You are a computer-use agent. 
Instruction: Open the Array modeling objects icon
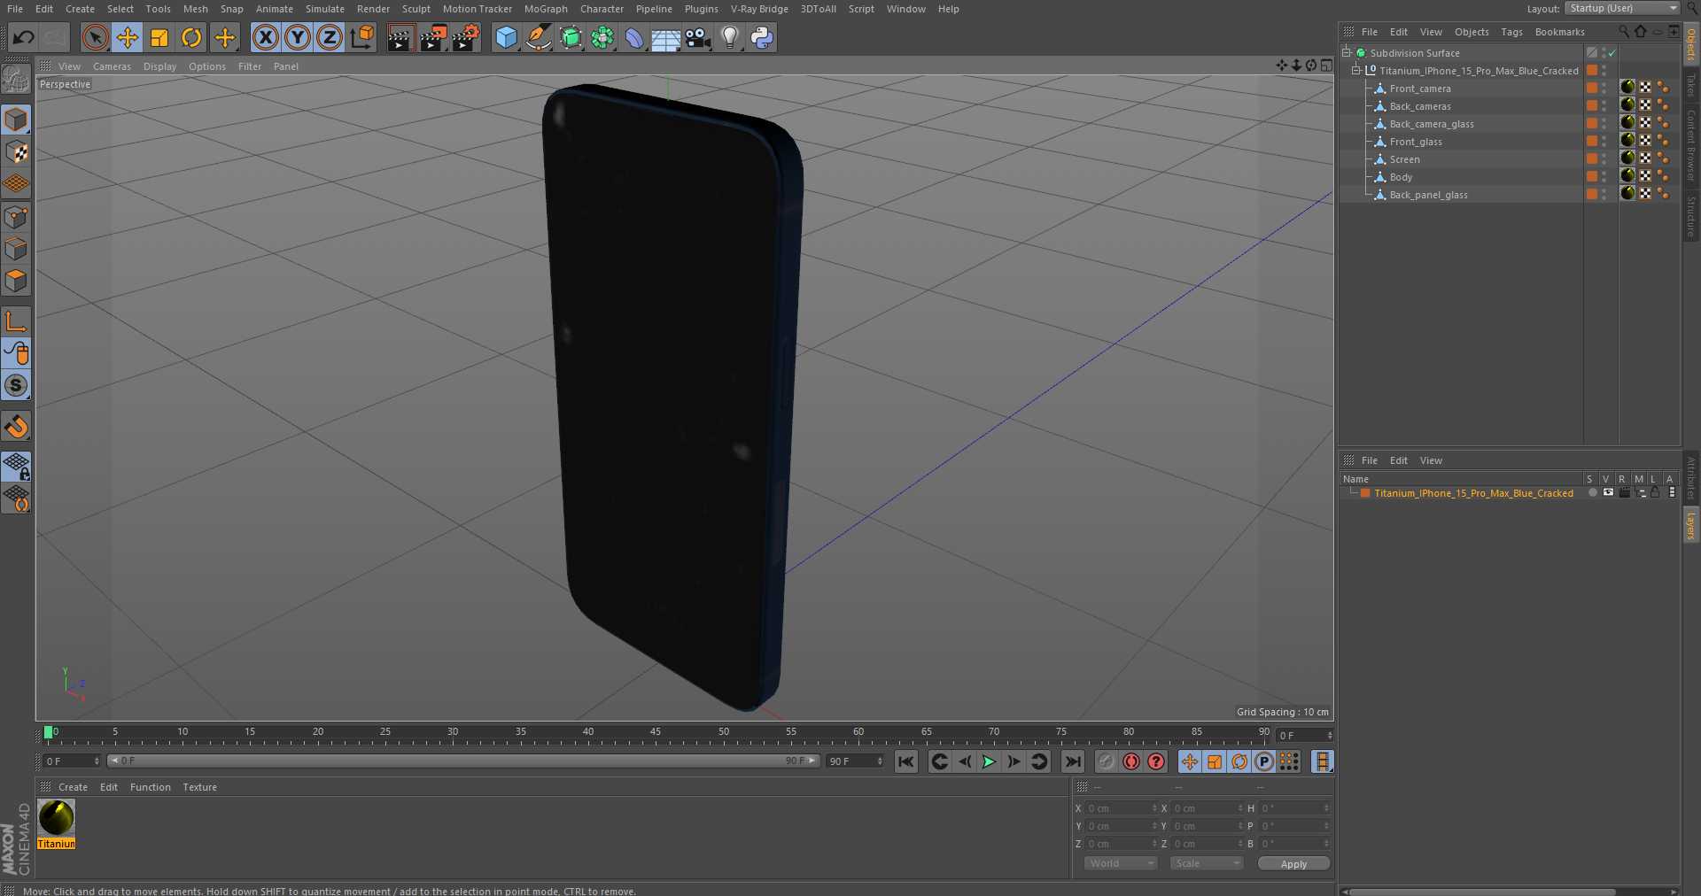coord(602,37)
